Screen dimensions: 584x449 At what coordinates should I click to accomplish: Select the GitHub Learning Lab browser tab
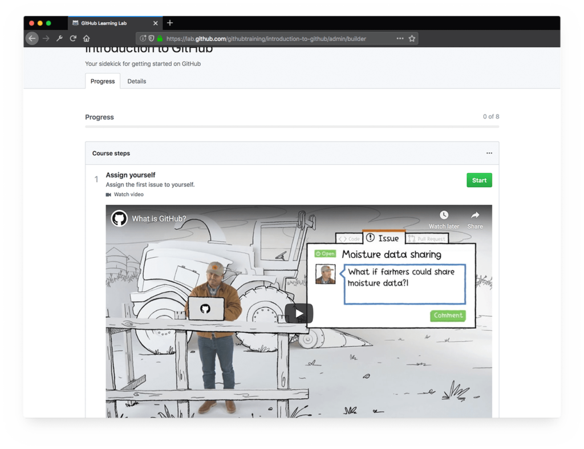(115, 23)
